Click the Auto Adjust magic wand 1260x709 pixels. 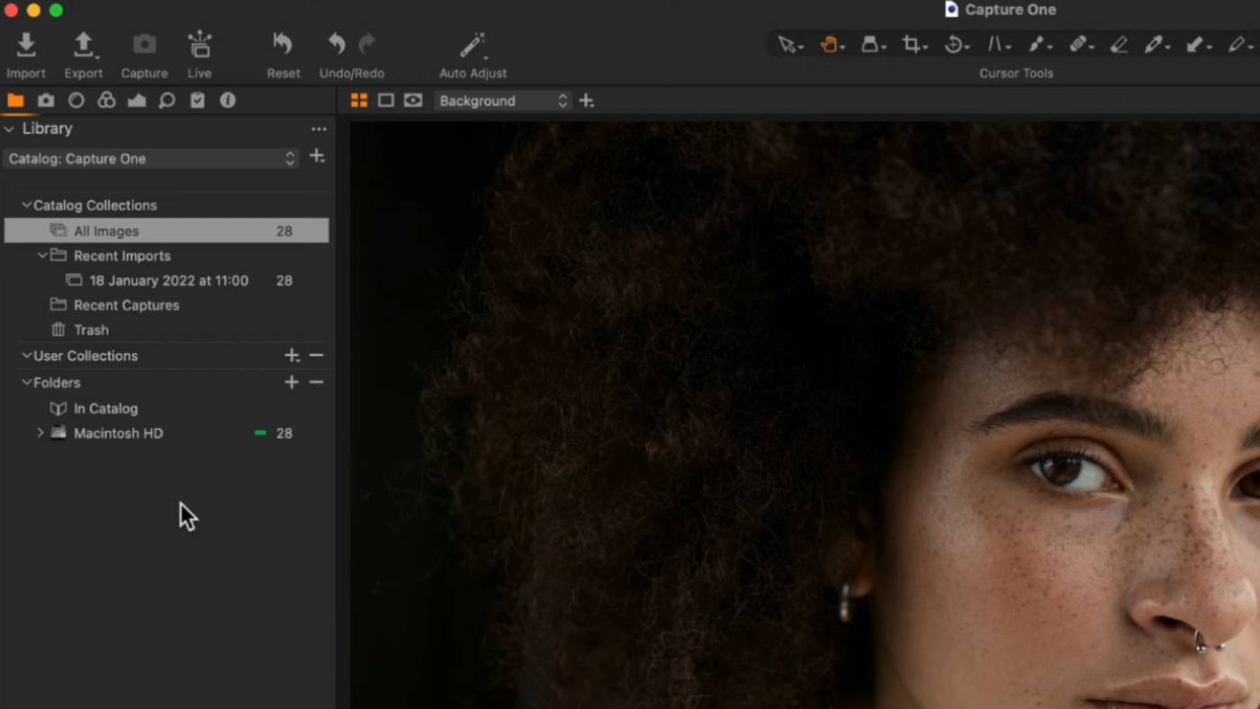click(x=472, y=45)
